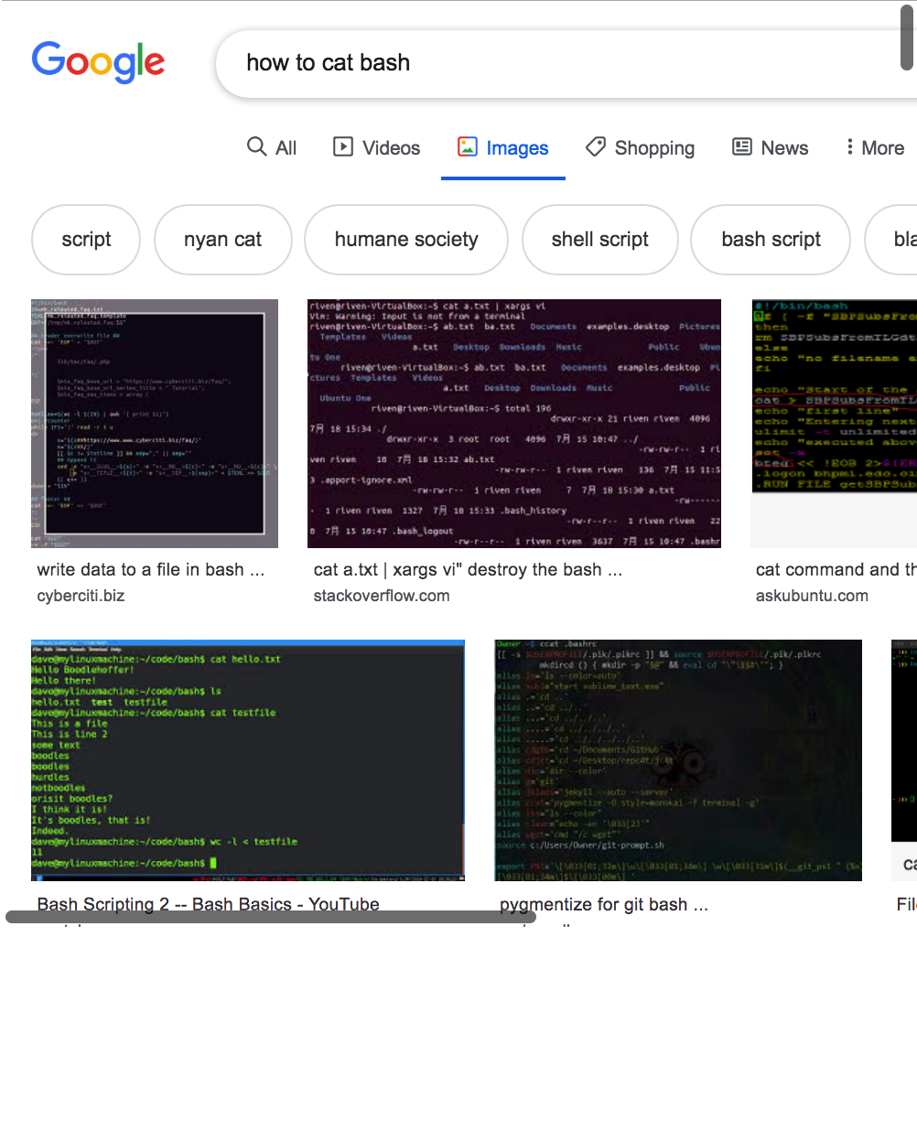
Task: Go to the Shopping tab
Action: click(641, 147)
